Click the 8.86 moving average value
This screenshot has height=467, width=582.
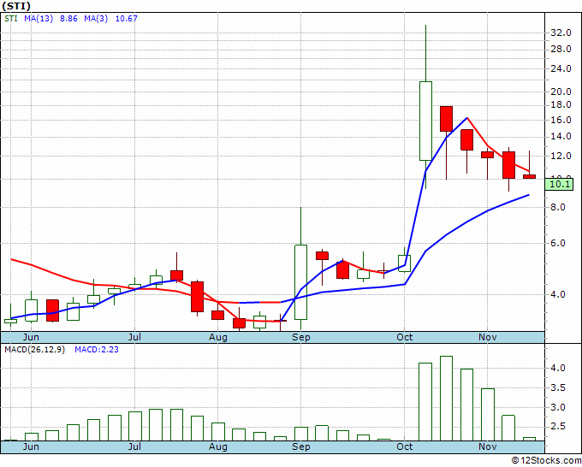(68, 19)
